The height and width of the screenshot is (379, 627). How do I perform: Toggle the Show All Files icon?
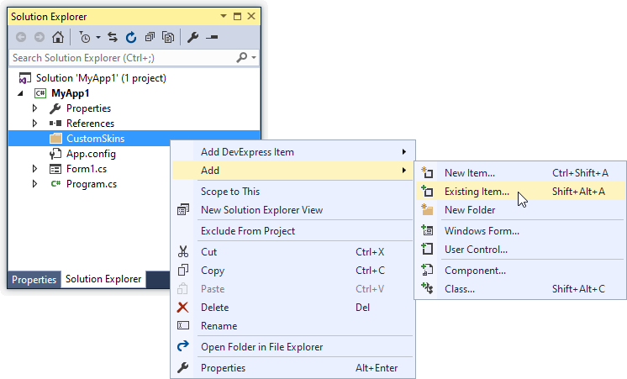tap(168, 38)
